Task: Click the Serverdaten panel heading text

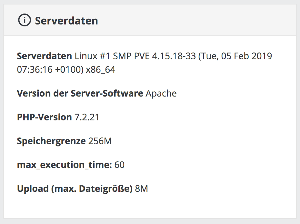Action: [x=66, y=21]
